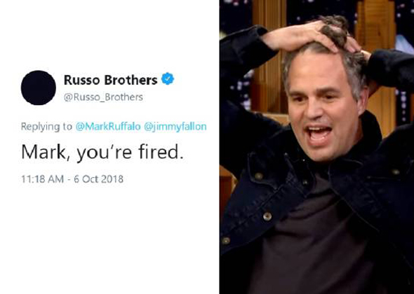
Task: Open the Russo Brothers display name
Action: (x=111, y=80)
